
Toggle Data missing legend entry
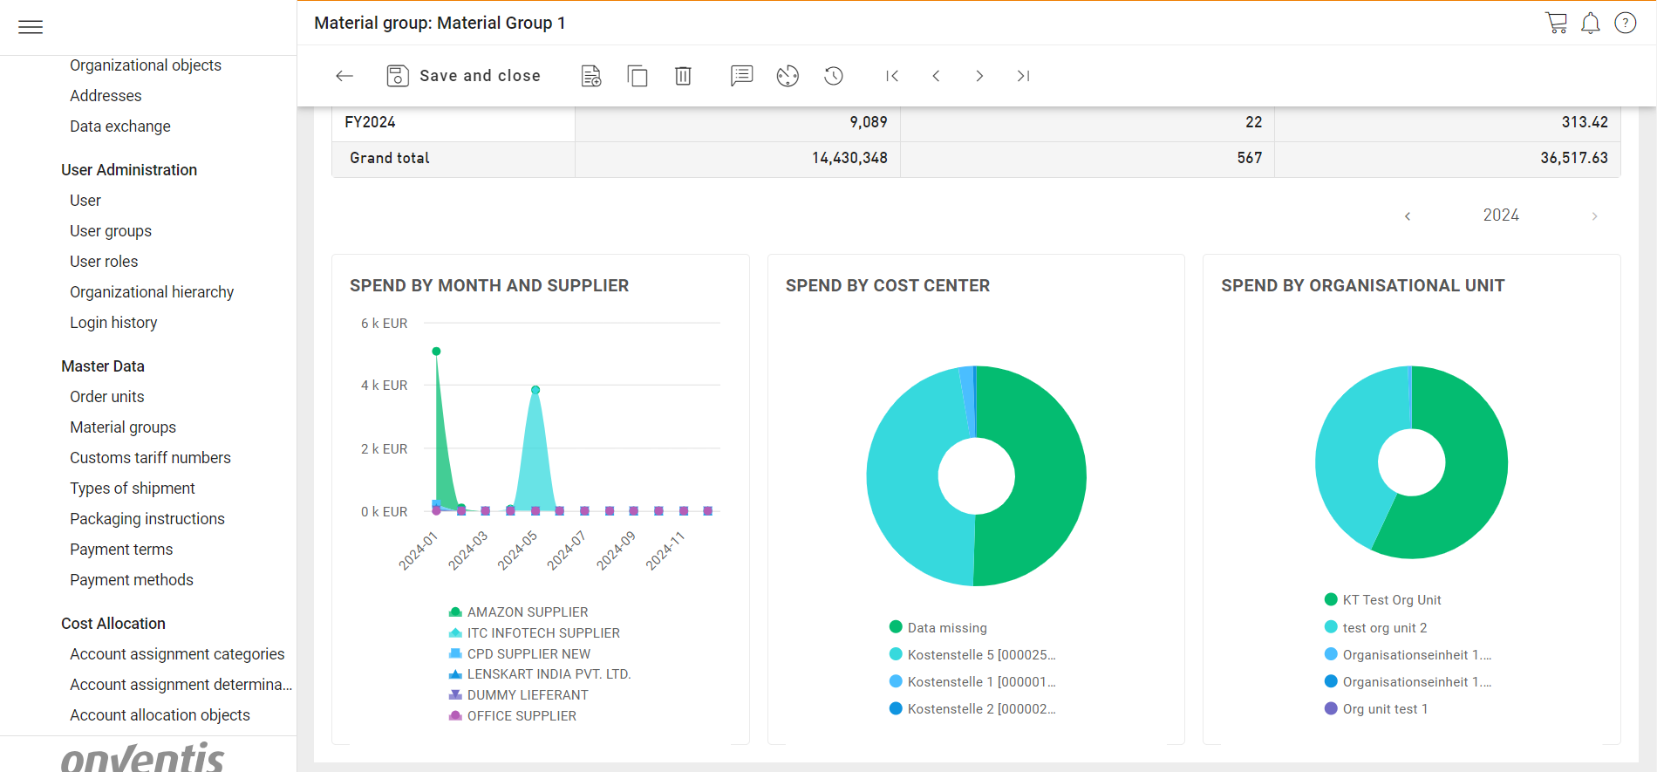click(x=946, y=628)
